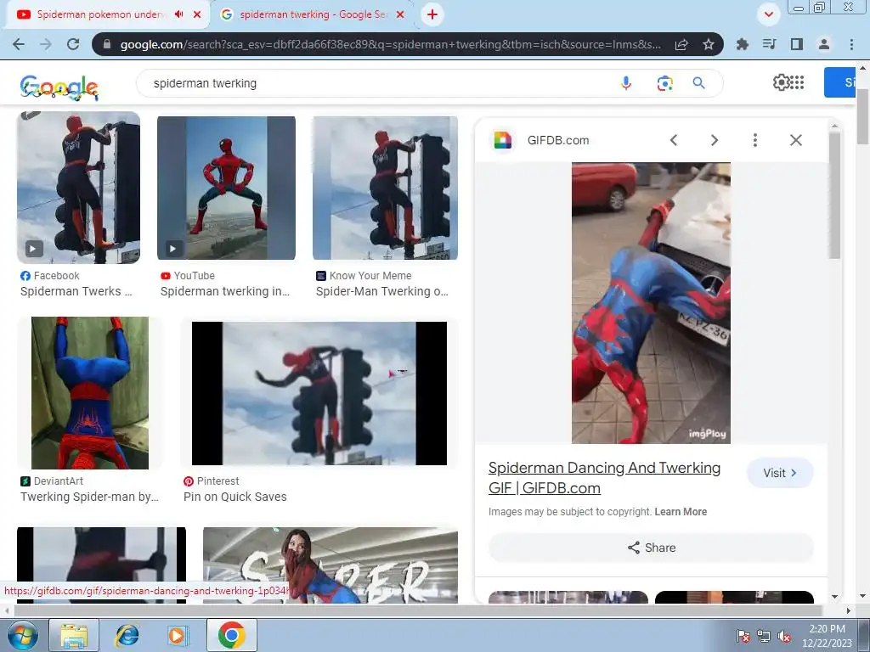This screenshot has width=870, height=652.
Task: Open the Facebook Spiderman Twerks thumbnail
Action: click(78, 188)
